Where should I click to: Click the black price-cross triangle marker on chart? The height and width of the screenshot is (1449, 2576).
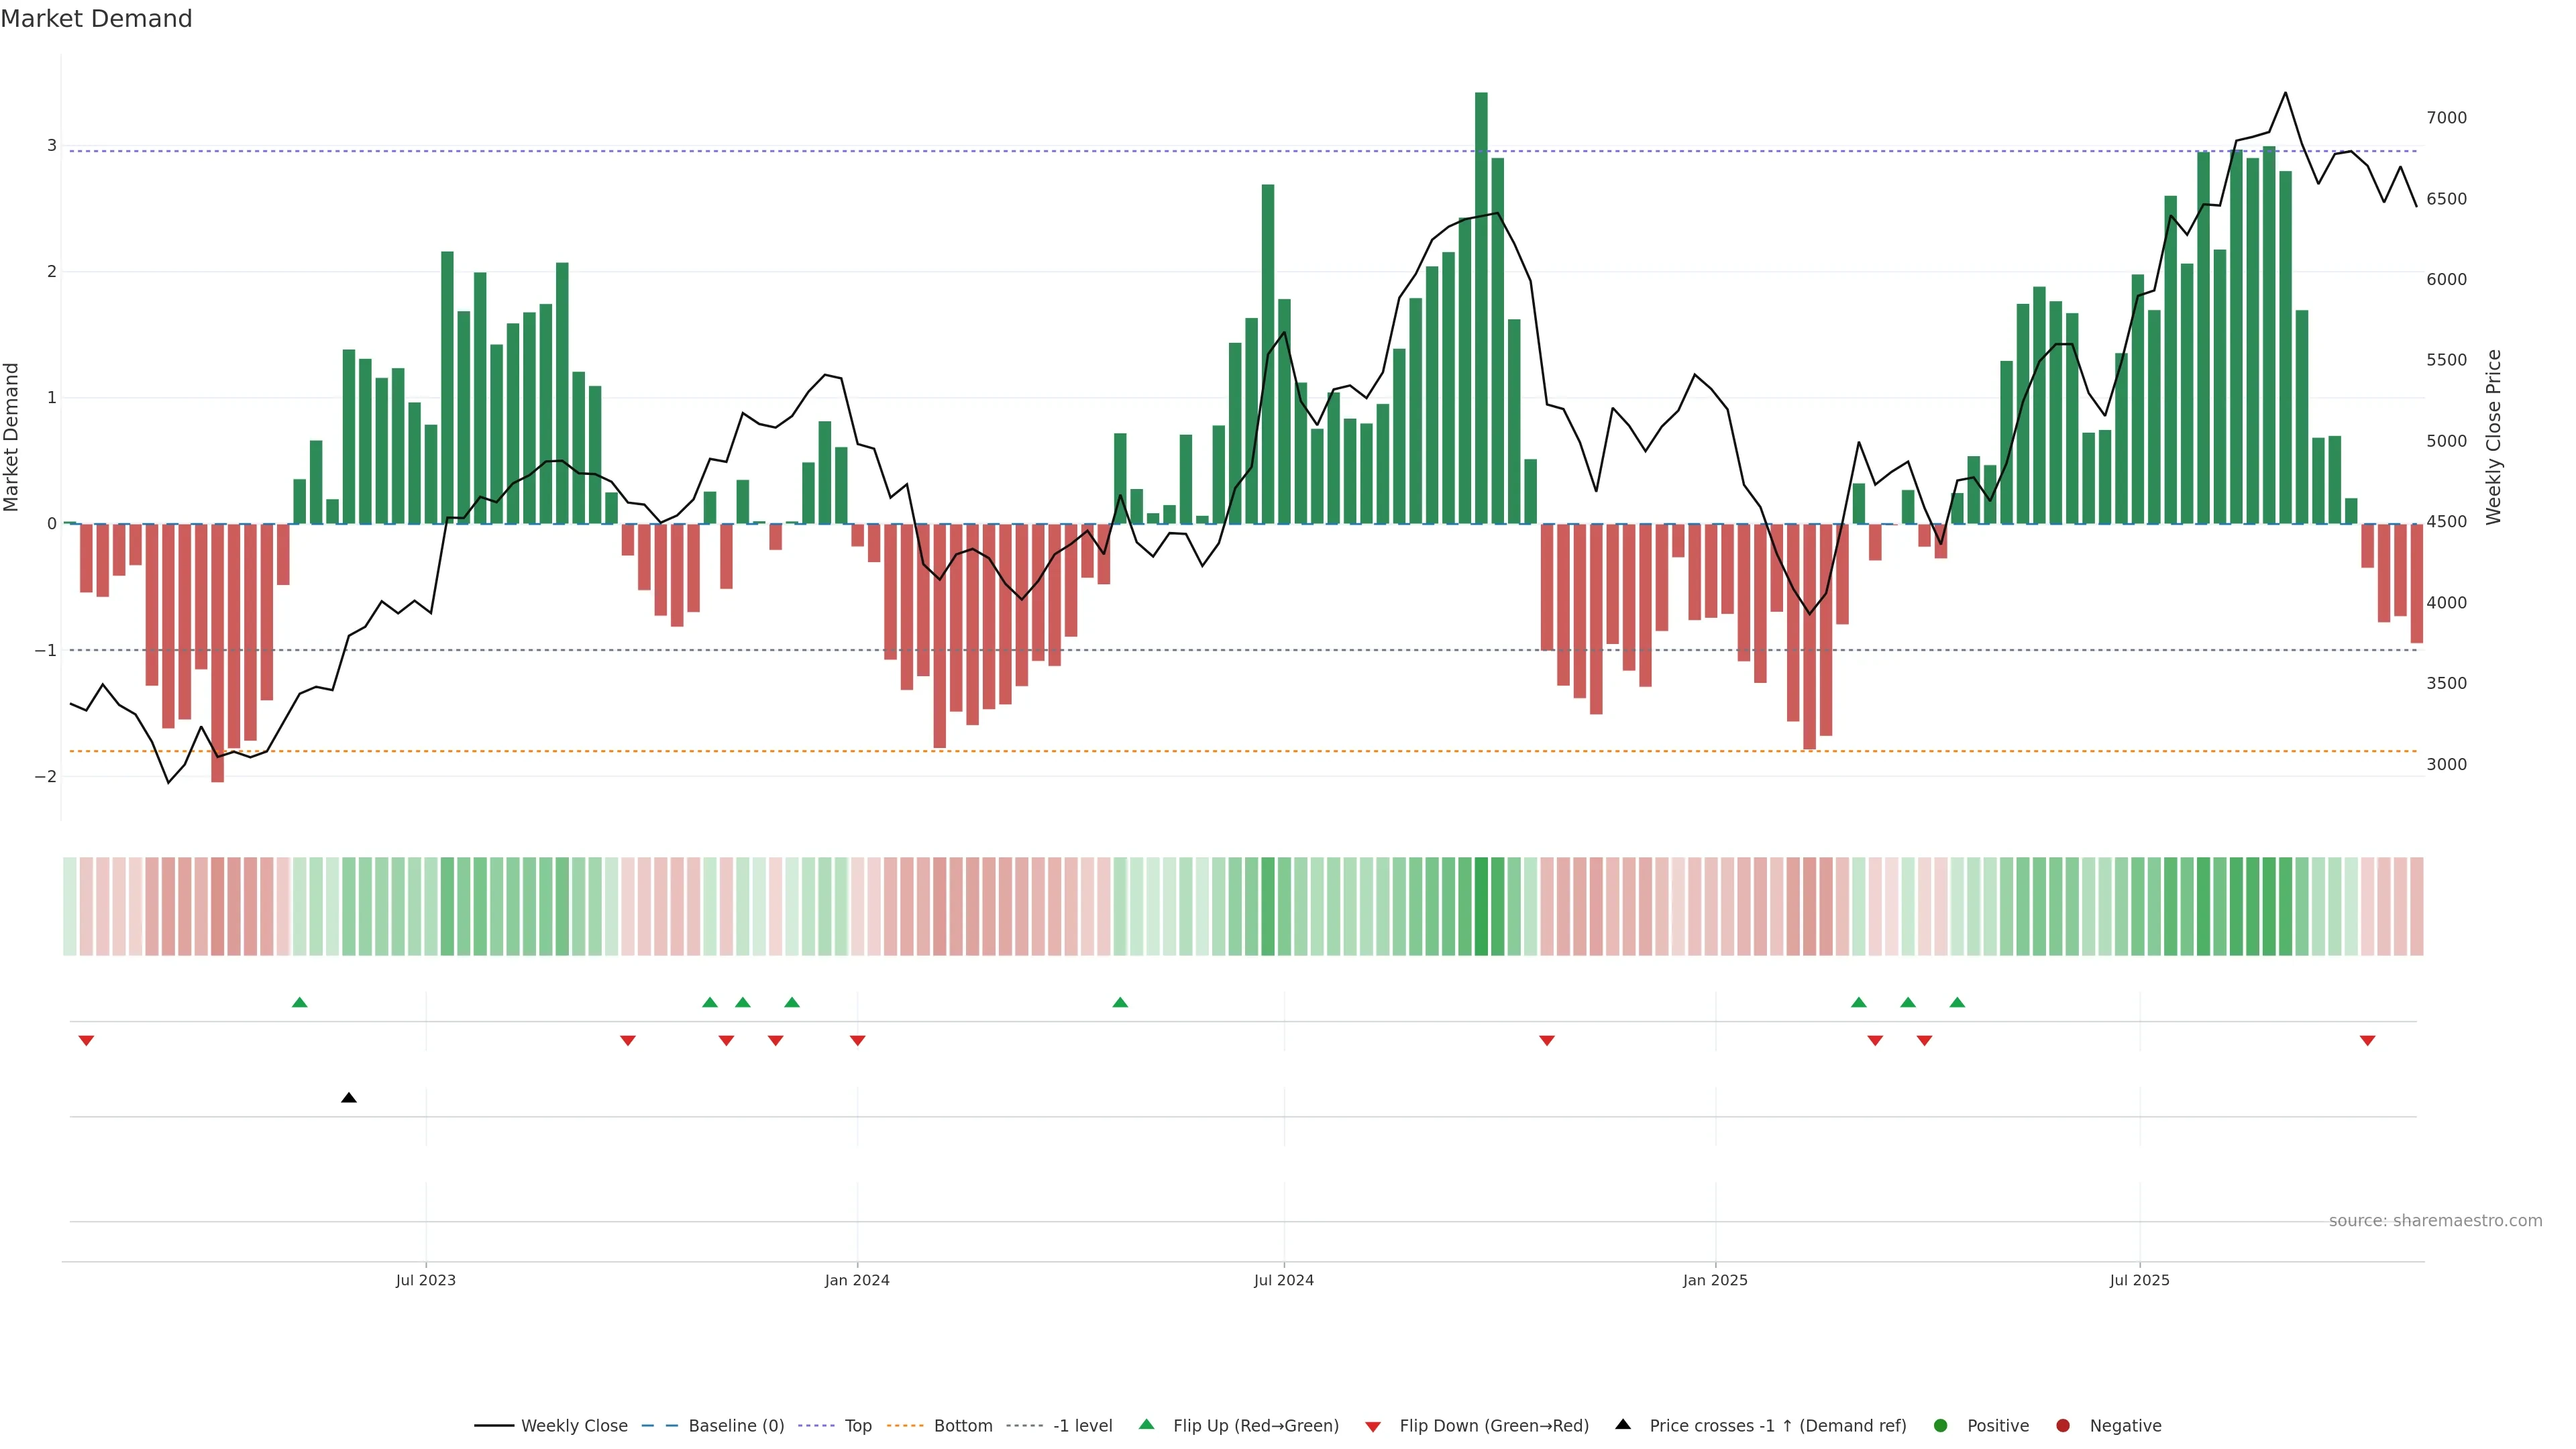349,1098
